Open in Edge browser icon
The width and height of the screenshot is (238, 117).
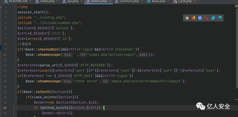point(220,18)
